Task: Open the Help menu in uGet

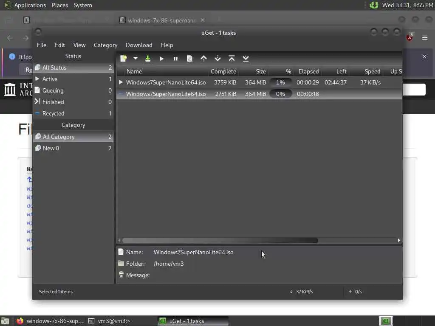Action: click(167, 45)
